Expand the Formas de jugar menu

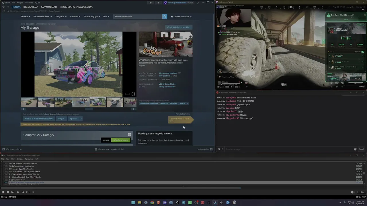click(x=92, y=17)
